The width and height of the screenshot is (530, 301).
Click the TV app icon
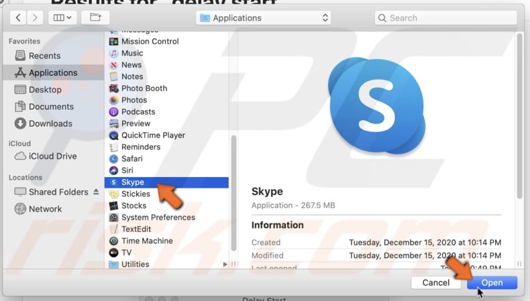(113, 252)
